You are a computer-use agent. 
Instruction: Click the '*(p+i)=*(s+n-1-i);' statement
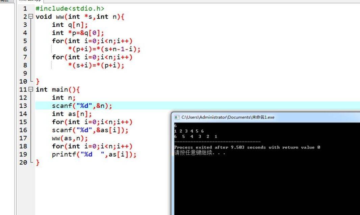(x=104, y=49)
